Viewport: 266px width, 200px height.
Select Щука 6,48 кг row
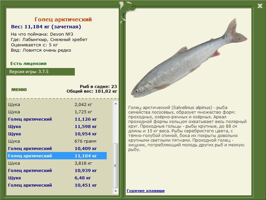57,178
